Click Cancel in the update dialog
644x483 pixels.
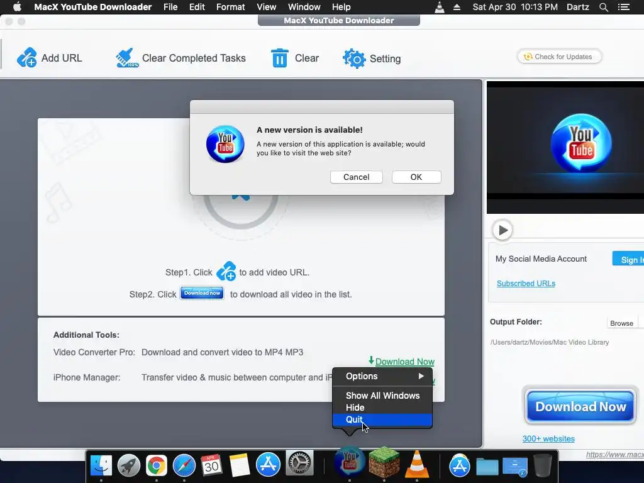click(x=357, y=177)
